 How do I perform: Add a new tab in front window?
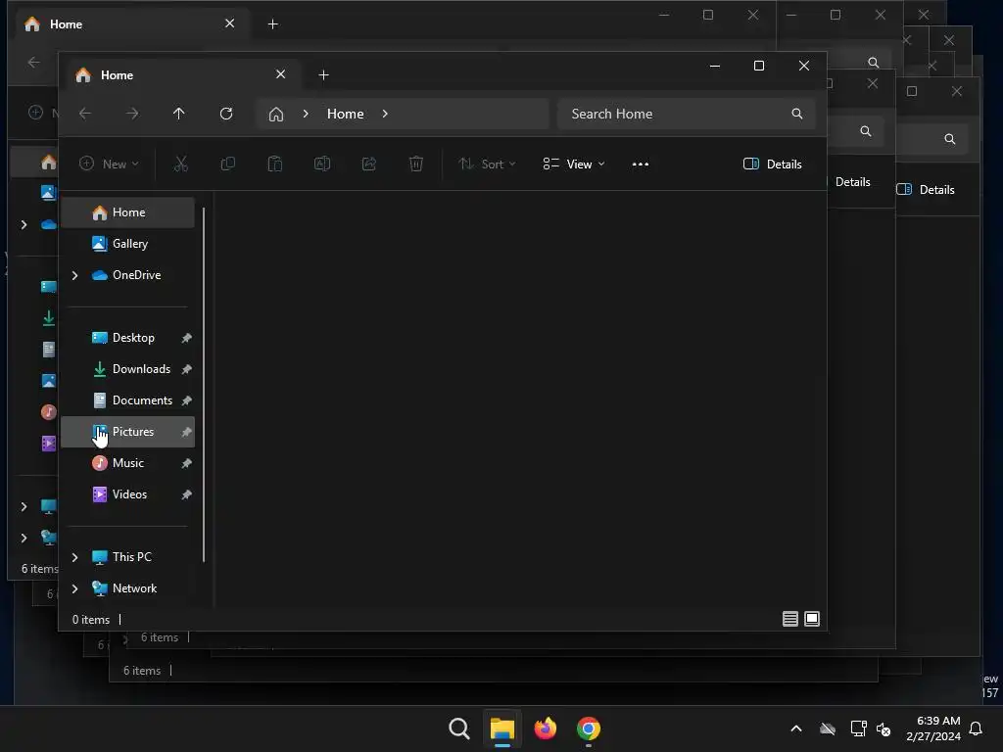click(x=323, y=74)
